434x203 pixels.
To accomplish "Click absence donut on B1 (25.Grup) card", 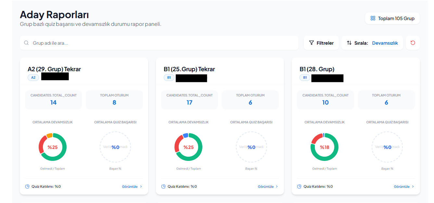I will pos(188,147).
